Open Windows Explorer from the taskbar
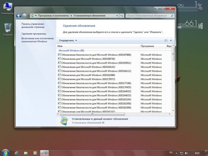Screen dimensions: 208x156 click(26, 153)
